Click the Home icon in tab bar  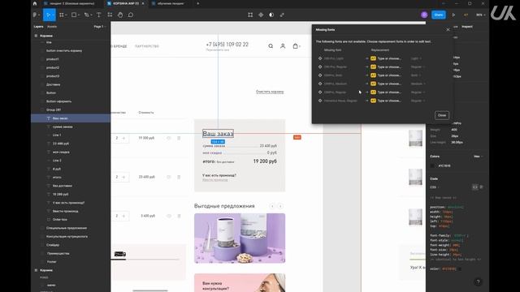tap(35, 3)
